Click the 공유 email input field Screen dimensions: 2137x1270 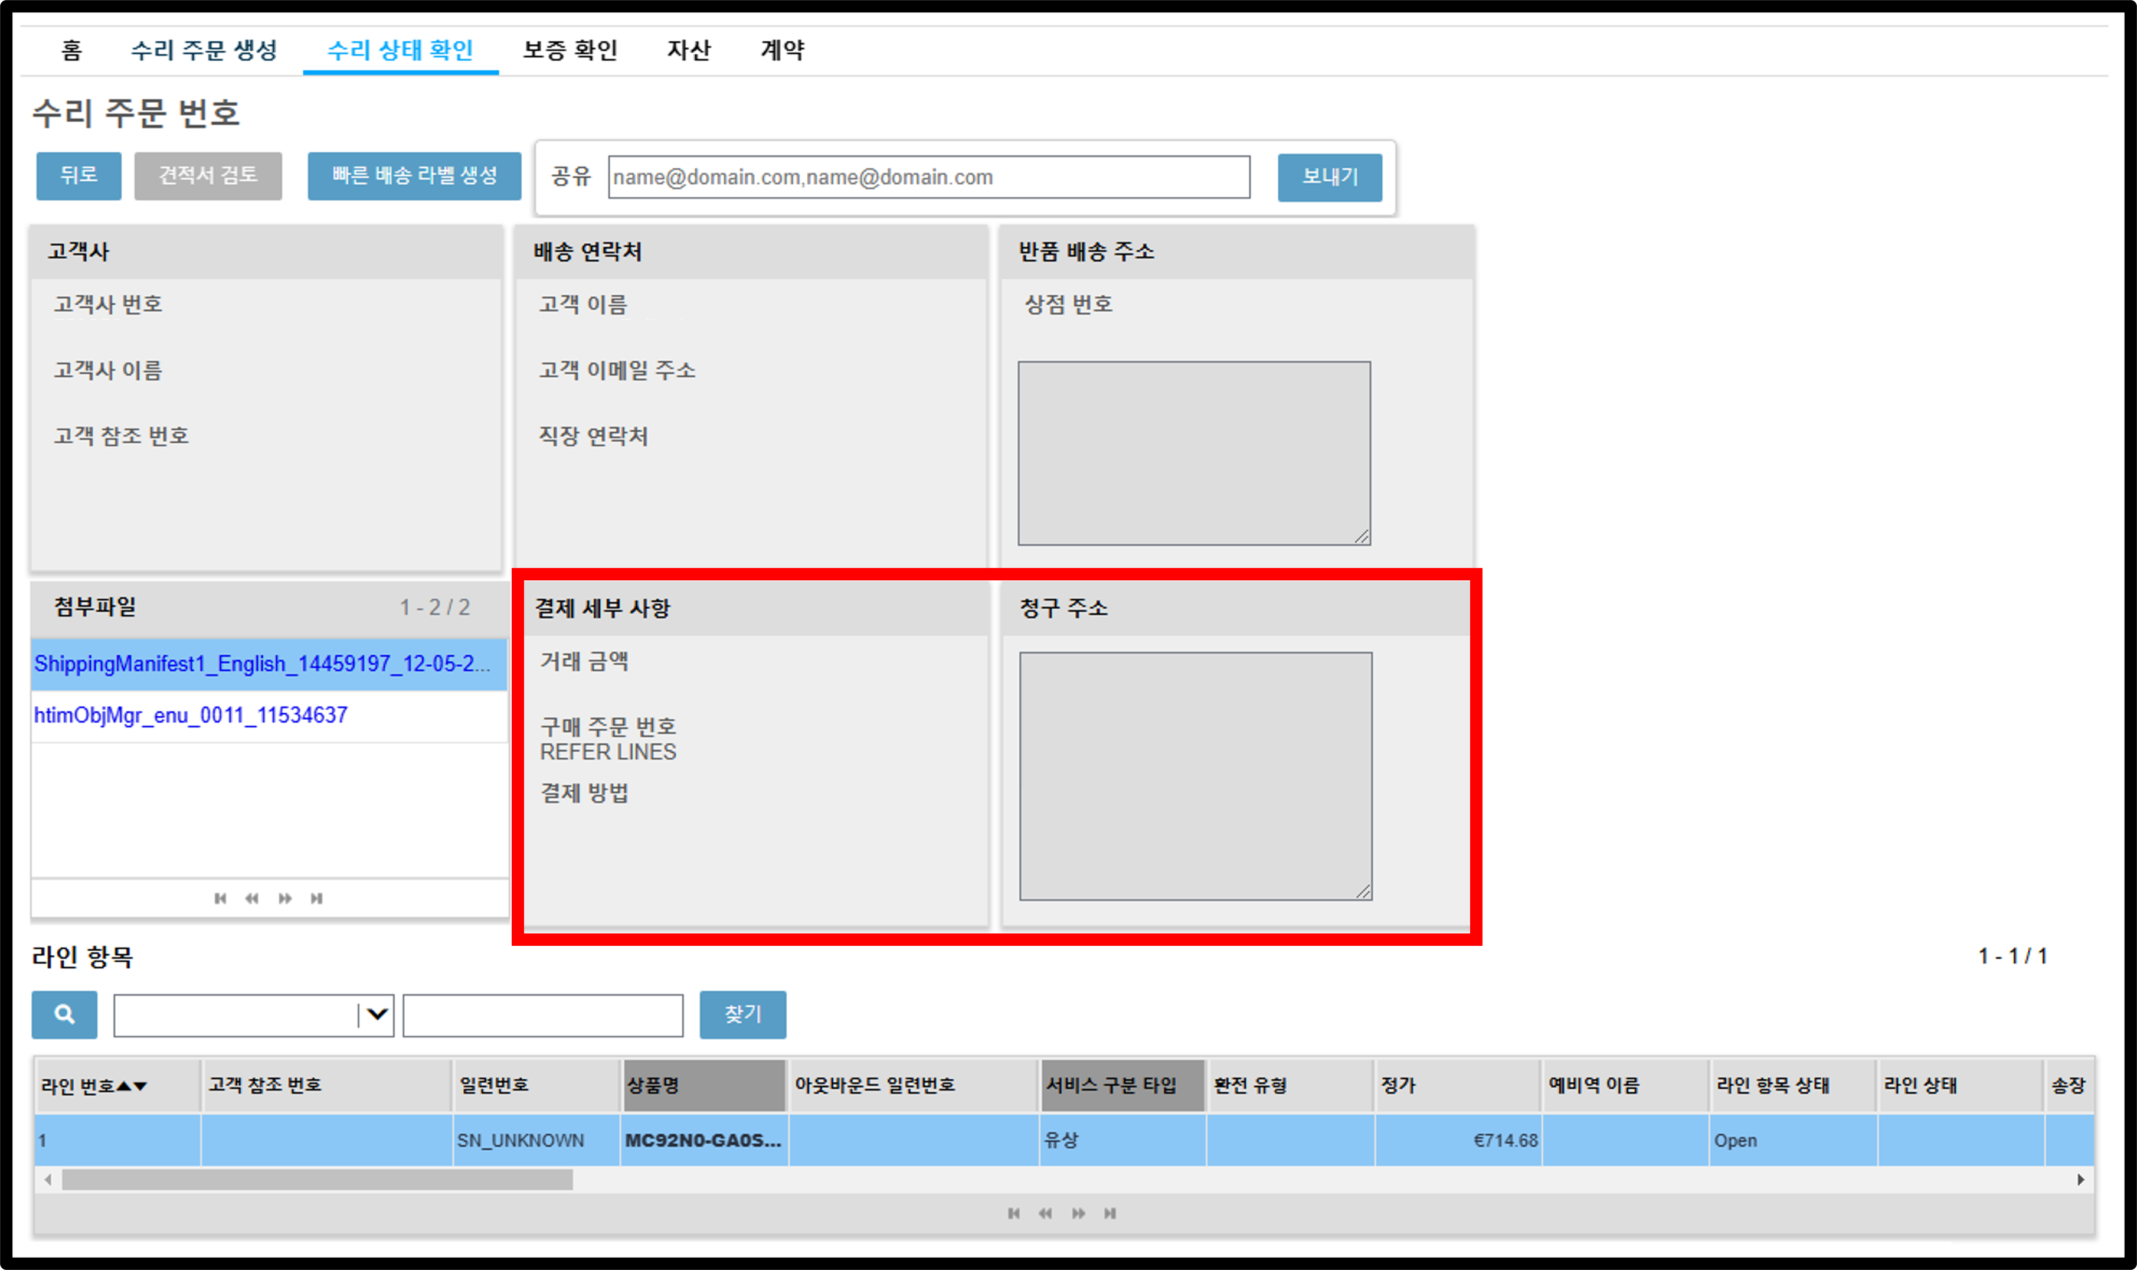pos(929,177)
